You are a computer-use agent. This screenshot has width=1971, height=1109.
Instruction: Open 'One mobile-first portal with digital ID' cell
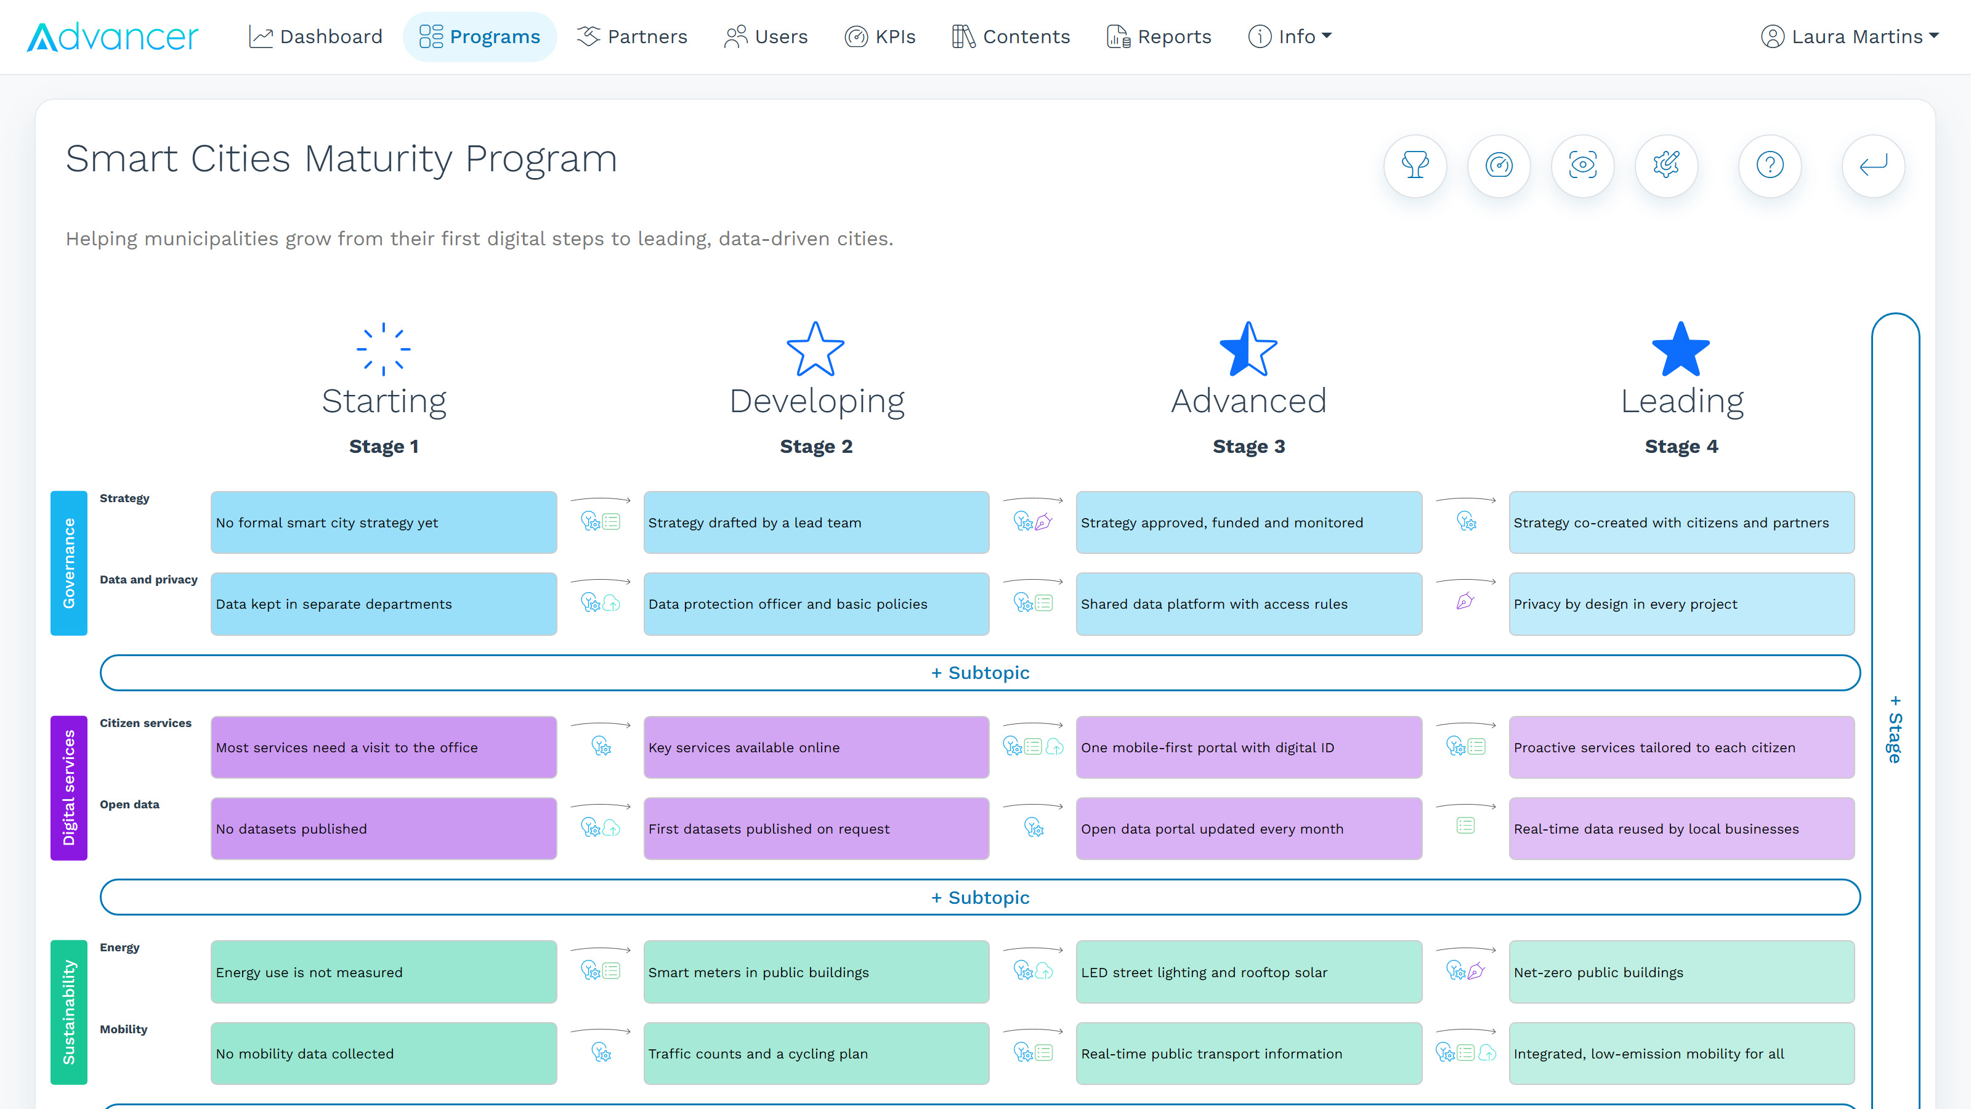pos(1249,747)
